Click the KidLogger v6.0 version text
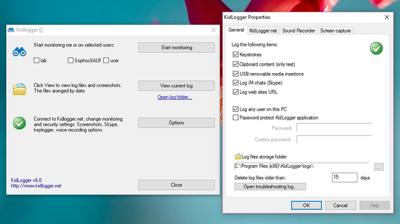The width and height of the screenshot is (400, 224). tap(26, 180)
